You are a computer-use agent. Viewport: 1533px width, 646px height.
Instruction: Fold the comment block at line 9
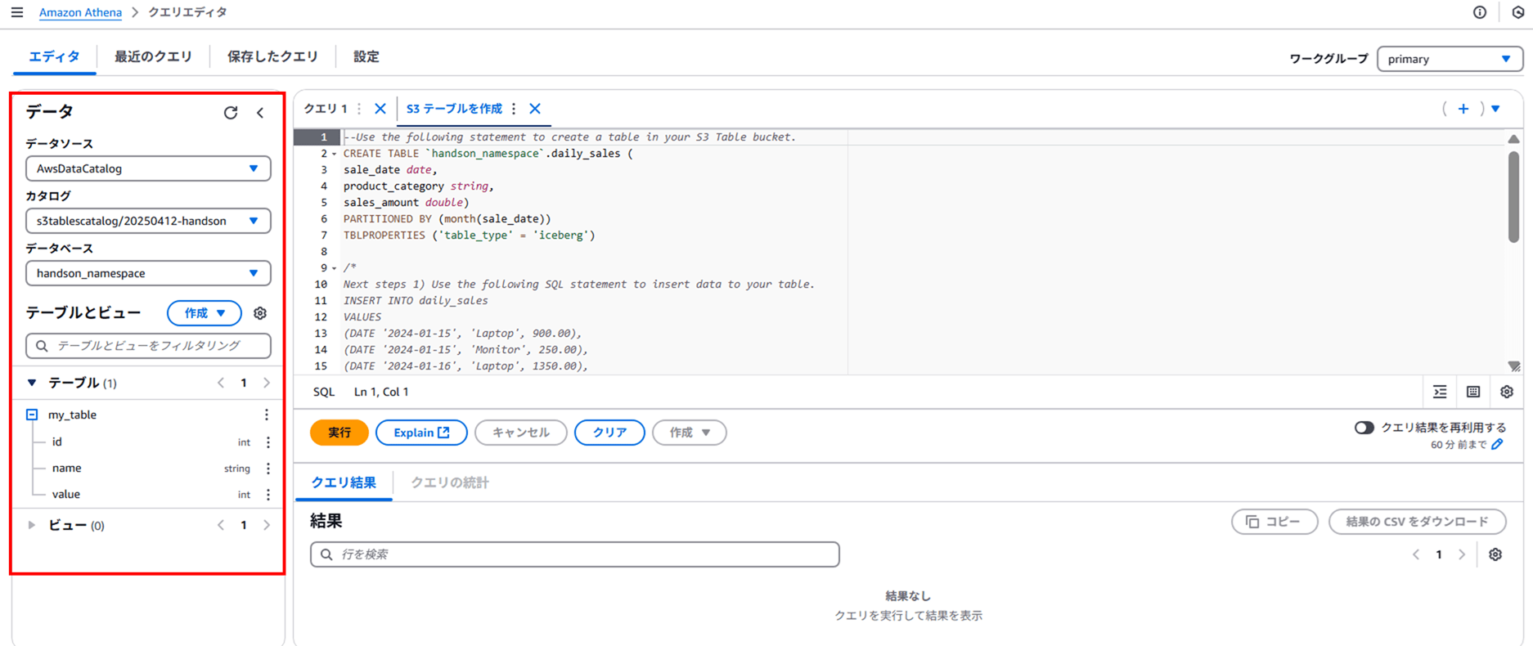[334, 268]
